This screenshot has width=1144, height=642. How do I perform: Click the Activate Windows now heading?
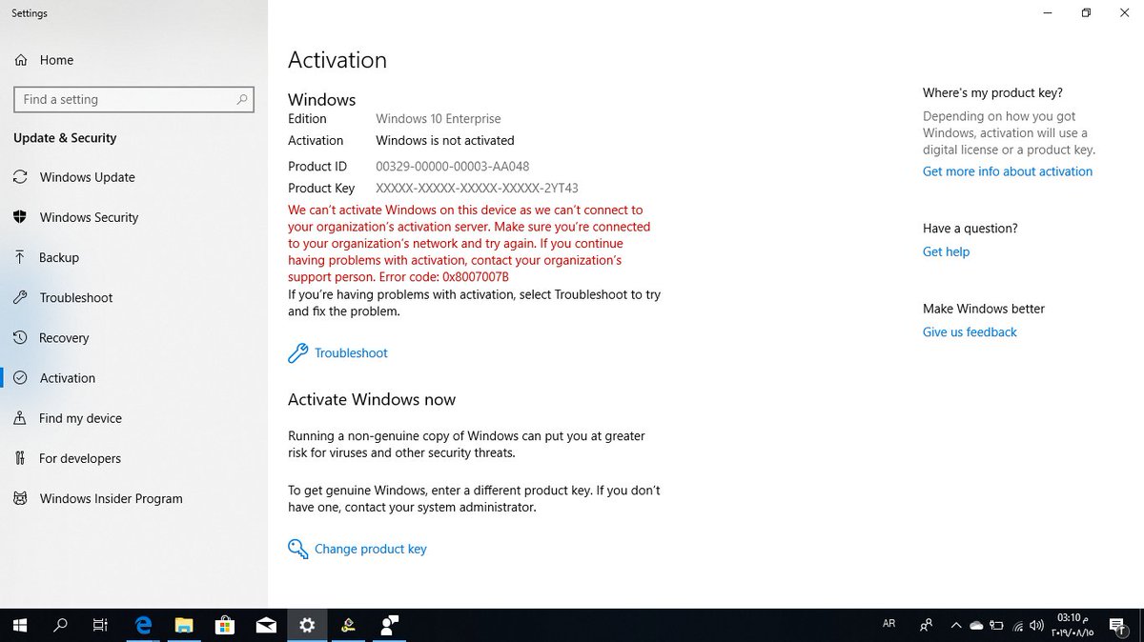372,399
